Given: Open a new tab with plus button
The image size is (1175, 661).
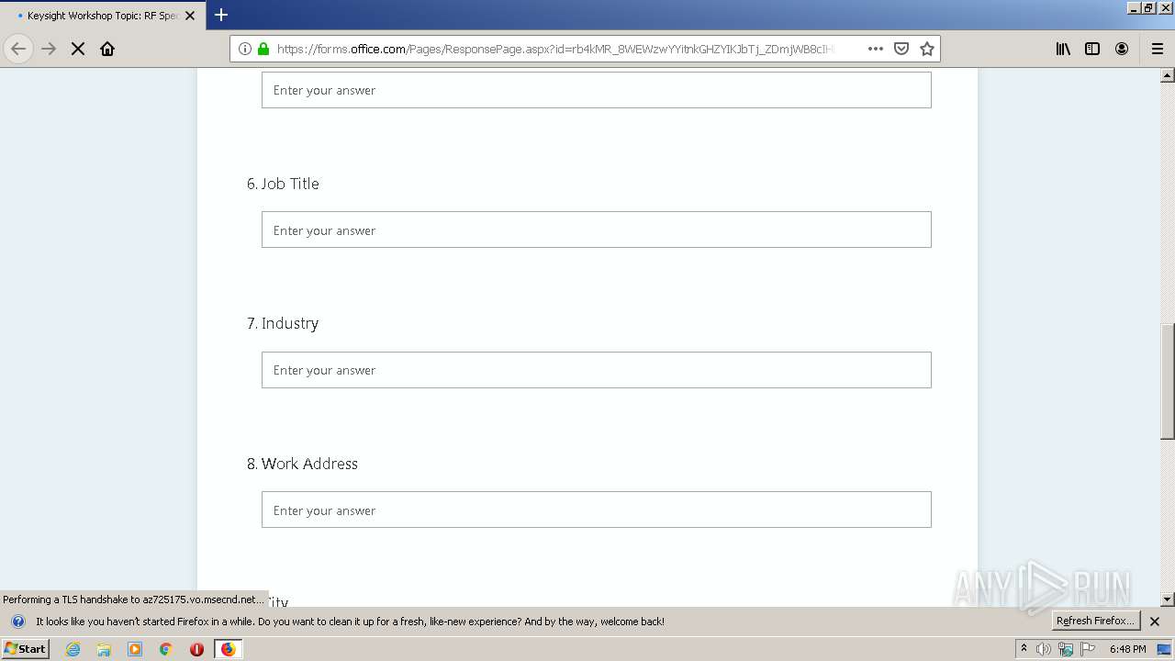Looking at the screenshot, I should (221, 15).
